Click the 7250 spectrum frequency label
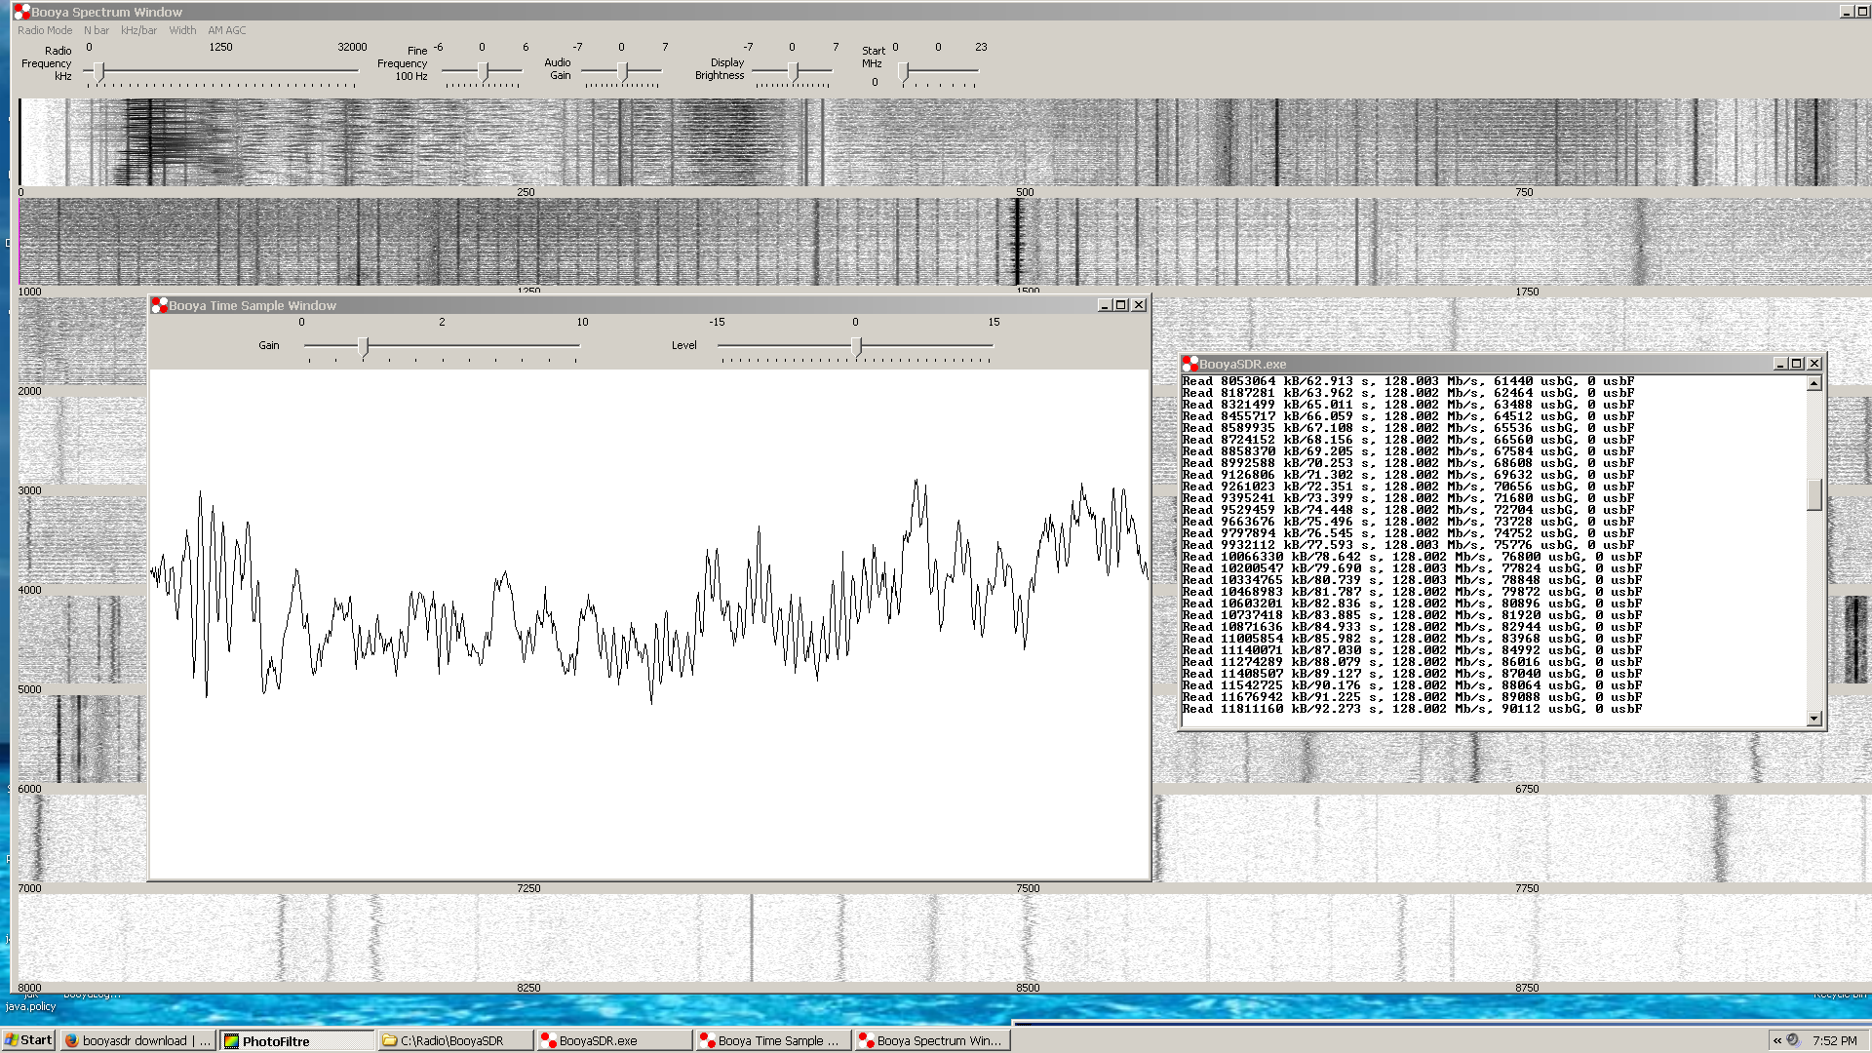This screenshot has width=1872, height=1053. click(x=528, y=888)
